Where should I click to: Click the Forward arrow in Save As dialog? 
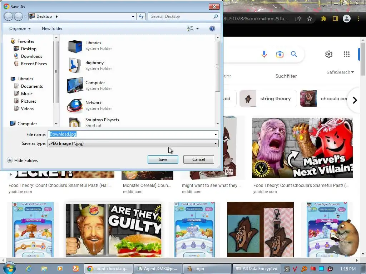[x=18, y=16]
